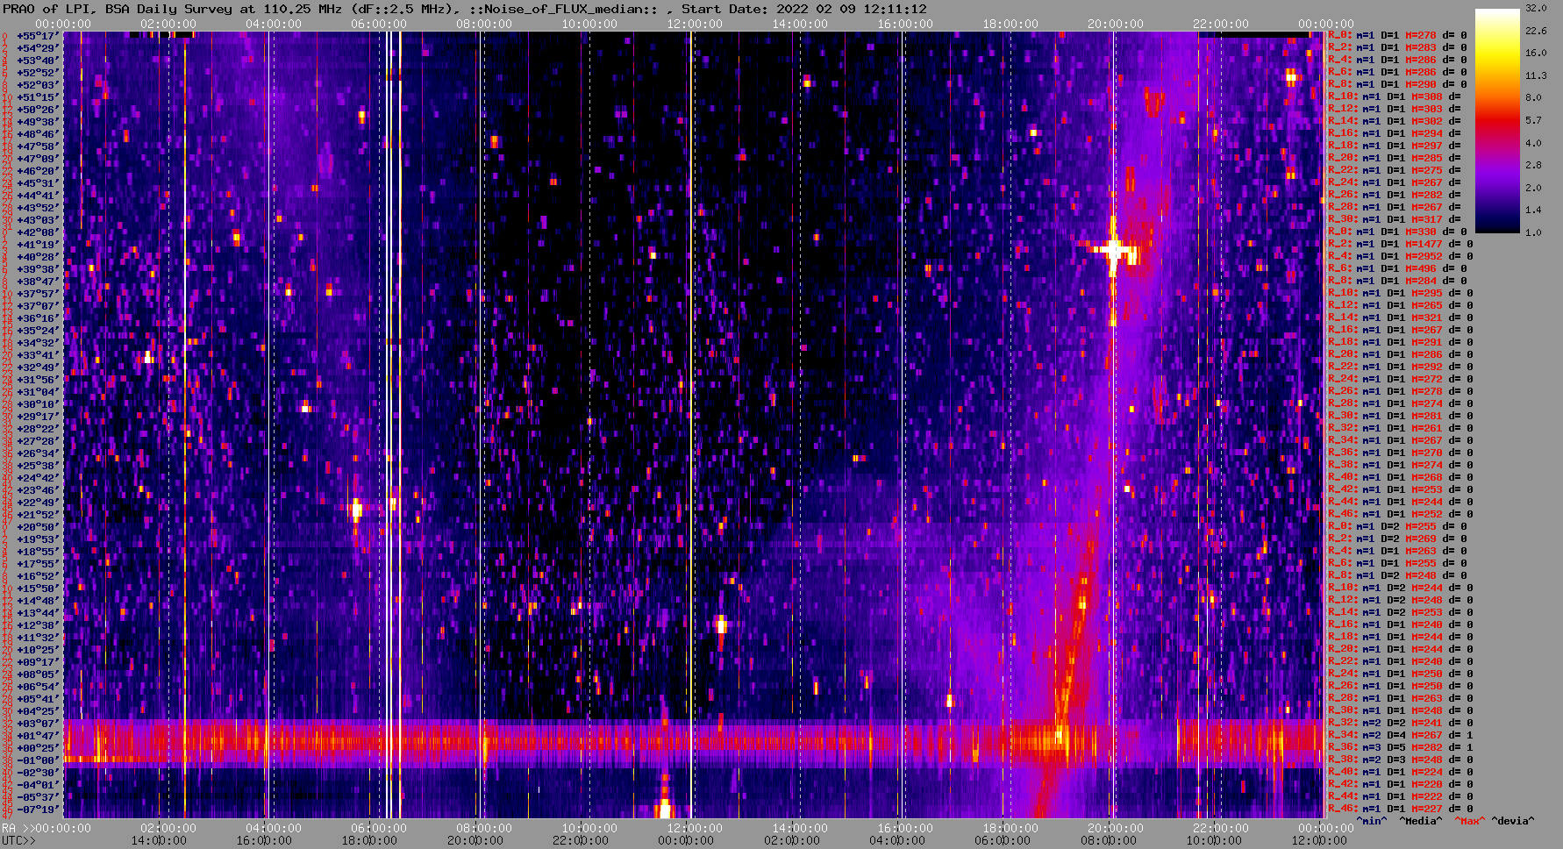Click the +42°08' declination label
Viewport: 1563px width, 849px height.
point(38,232)
